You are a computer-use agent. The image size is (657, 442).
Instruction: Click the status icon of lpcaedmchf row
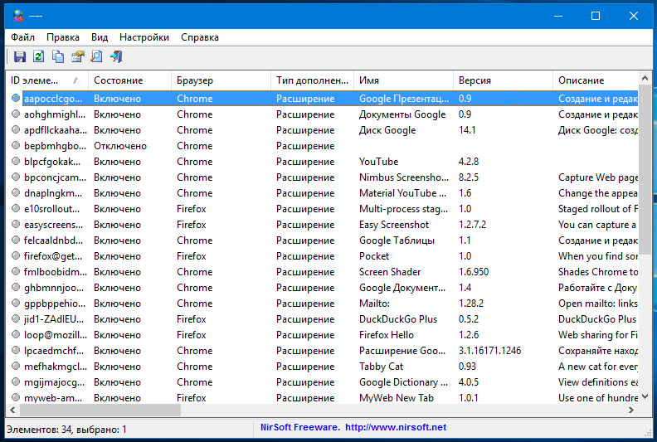(16, 350)
